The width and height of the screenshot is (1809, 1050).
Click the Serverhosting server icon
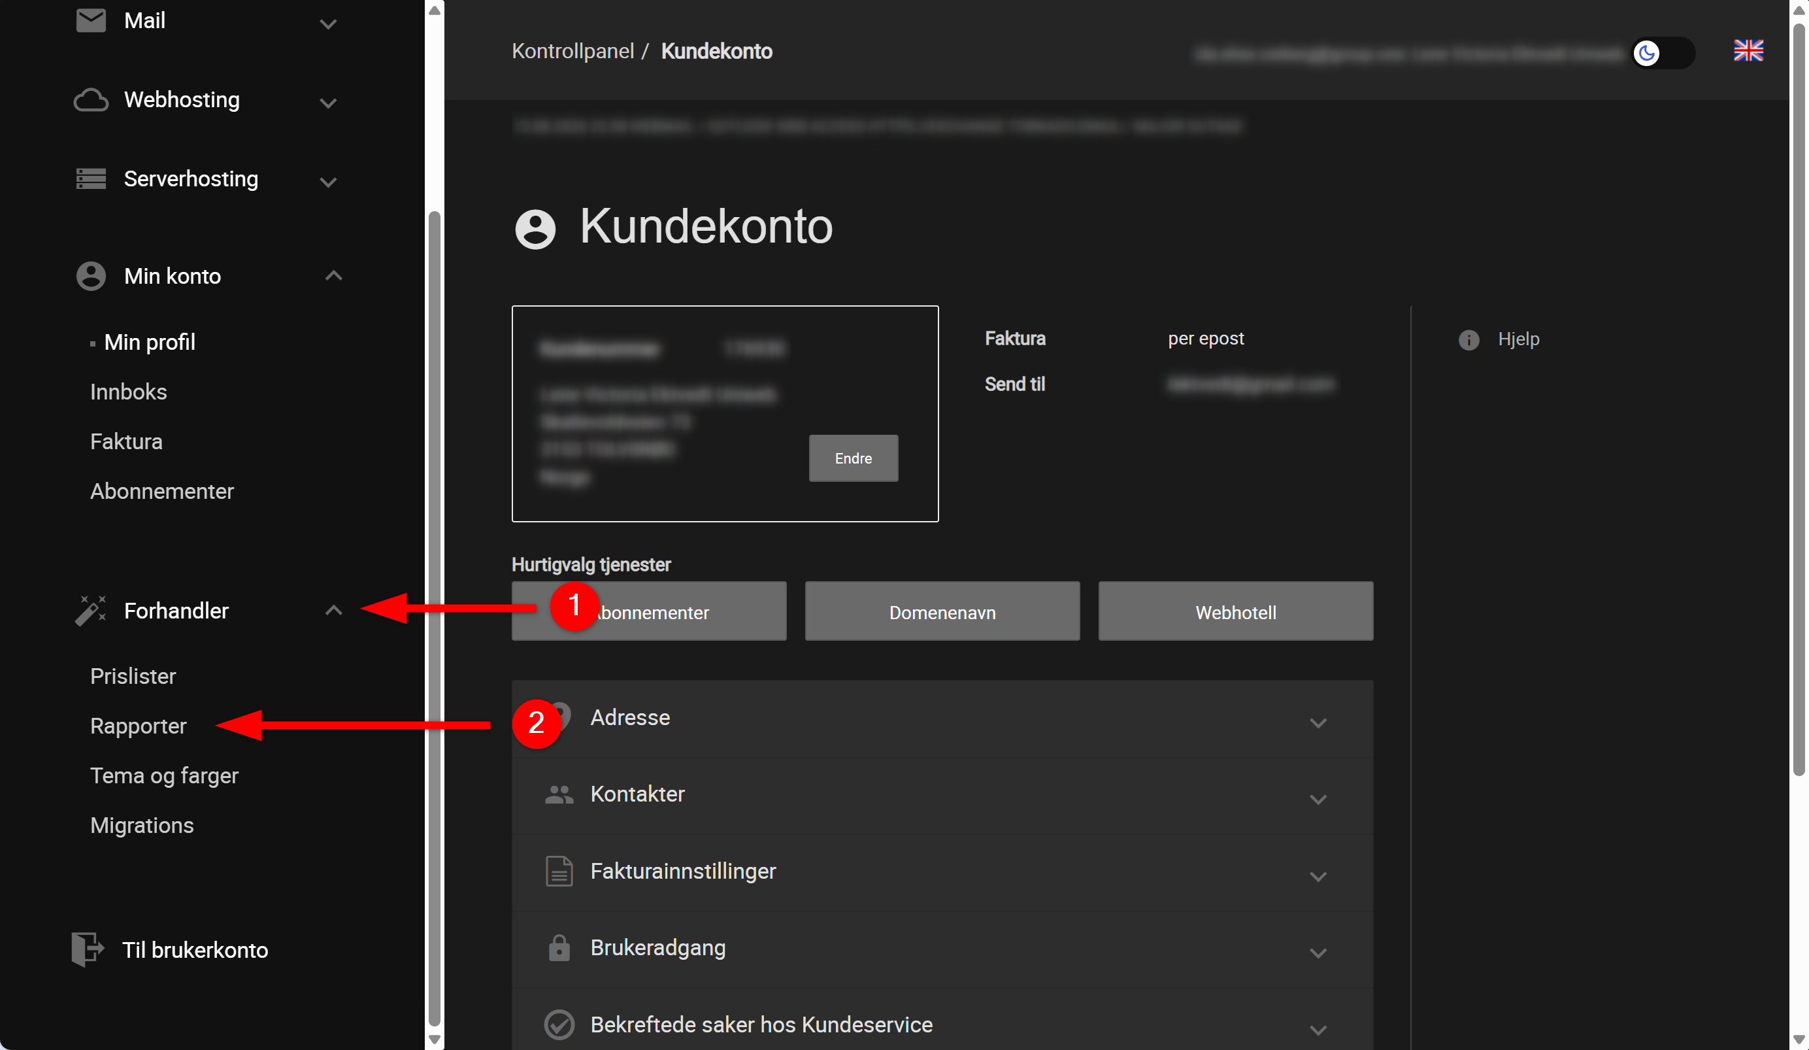pyautogui.click(x=91, y=178)
